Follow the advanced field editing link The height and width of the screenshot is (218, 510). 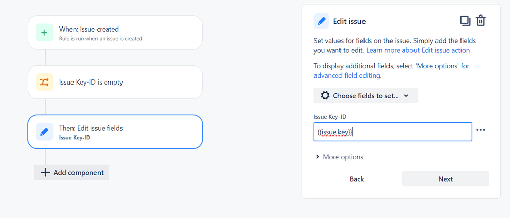pyautogui.click(x=347, y=76)
